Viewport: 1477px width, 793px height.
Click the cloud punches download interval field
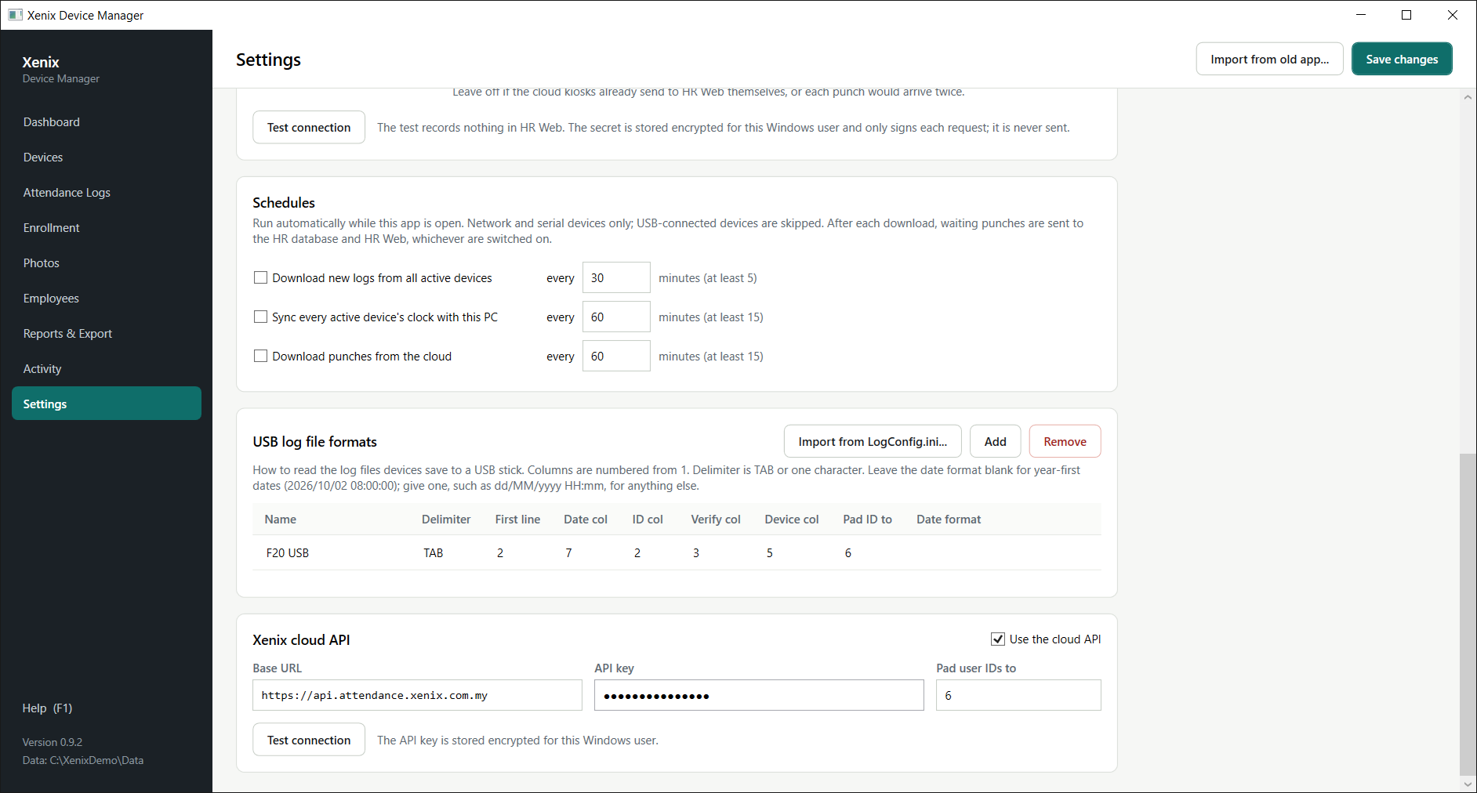coord(616,356)
